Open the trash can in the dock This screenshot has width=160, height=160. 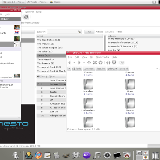pyautogui.click(x=155, y=156)
